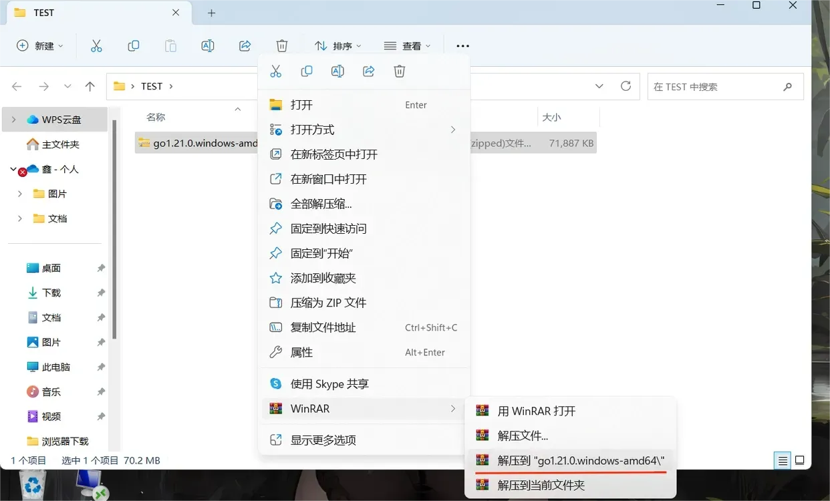Click the copy icon in the toolbar
This screenshot has height=501, width=830.
[134, 46]
